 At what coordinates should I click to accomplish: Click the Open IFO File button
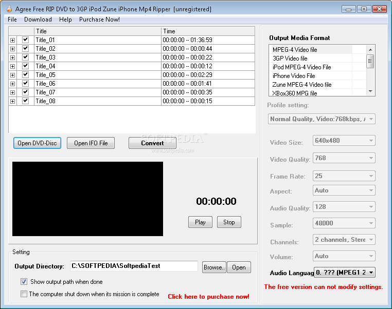coord(91,143)
